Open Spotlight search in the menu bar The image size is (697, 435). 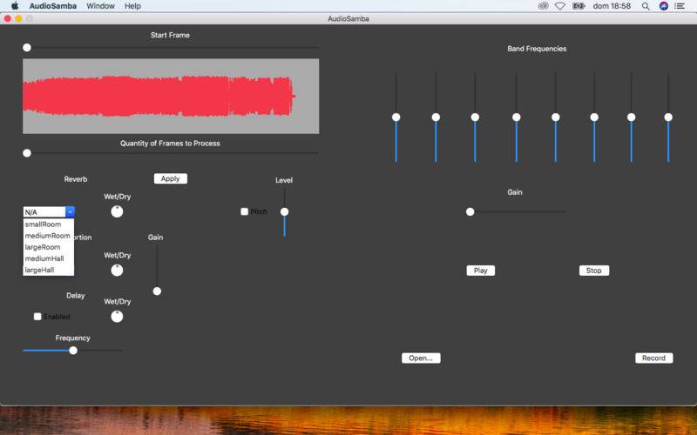pos(646,6)
